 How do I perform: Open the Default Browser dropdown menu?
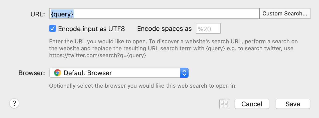[x=119, y=73]
